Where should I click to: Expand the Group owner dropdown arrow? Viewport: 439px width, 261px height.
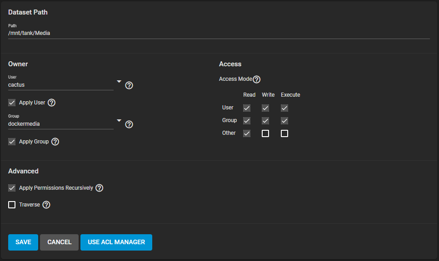119,121
